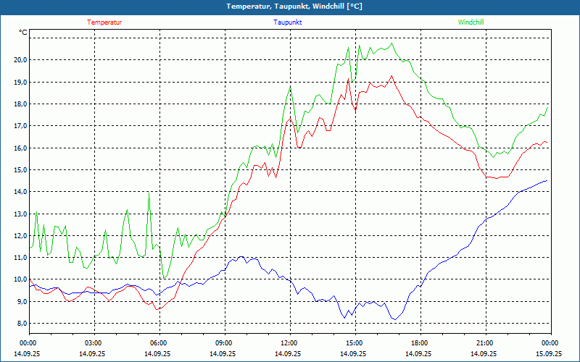Select the 18:00 time axis marker
The image size is (580, 362).
pyautogui.click(x=420, y=343)
